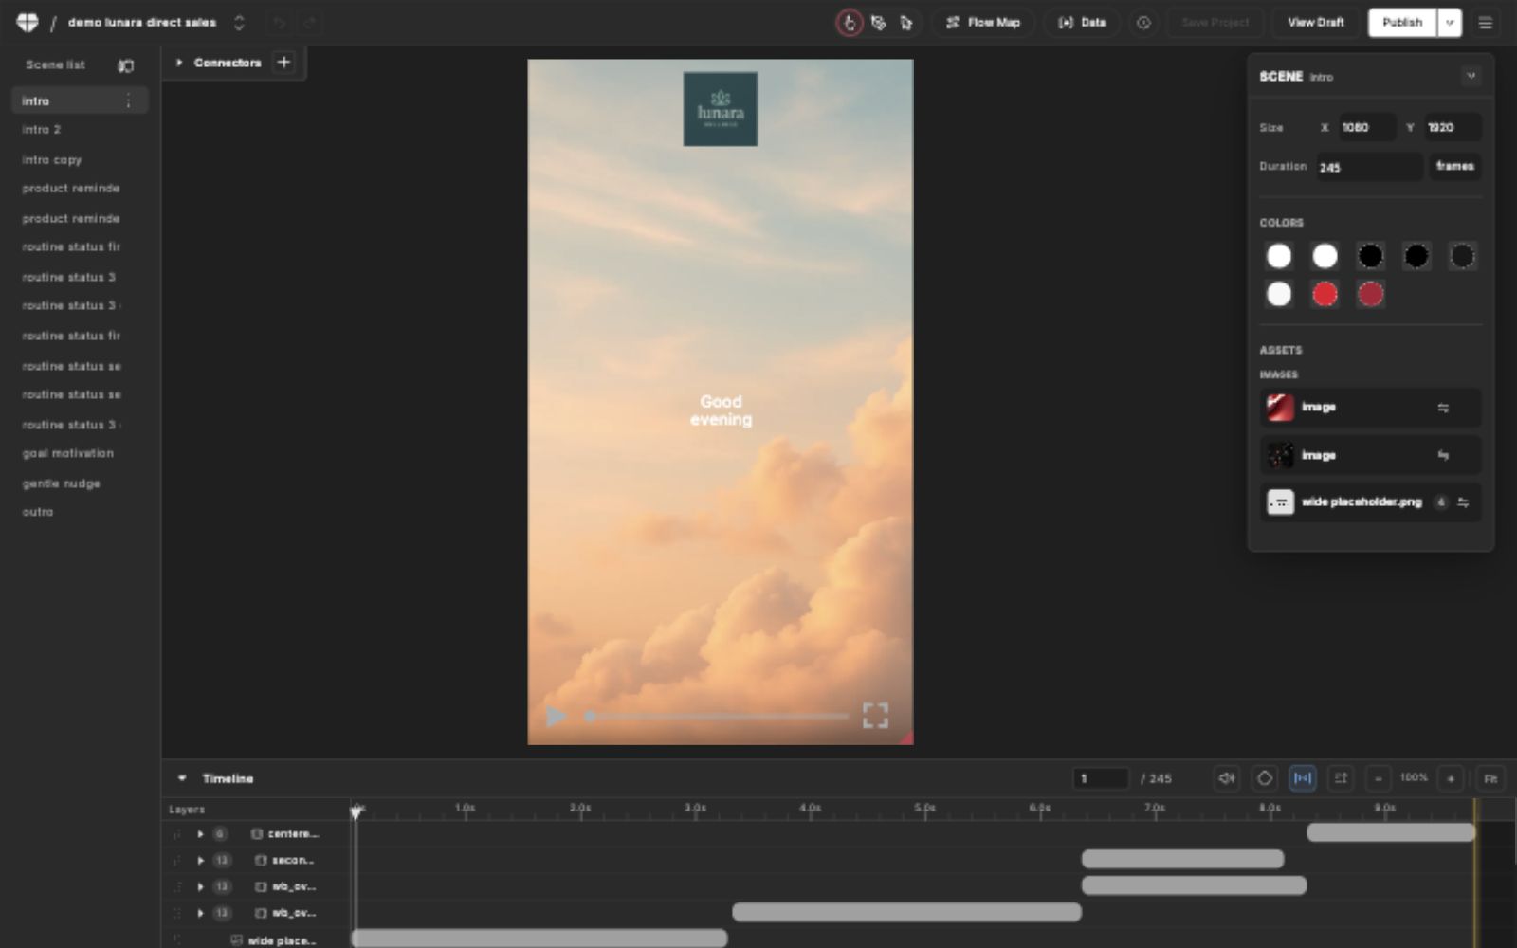Open the Data panel

(x=1082, y=23)
